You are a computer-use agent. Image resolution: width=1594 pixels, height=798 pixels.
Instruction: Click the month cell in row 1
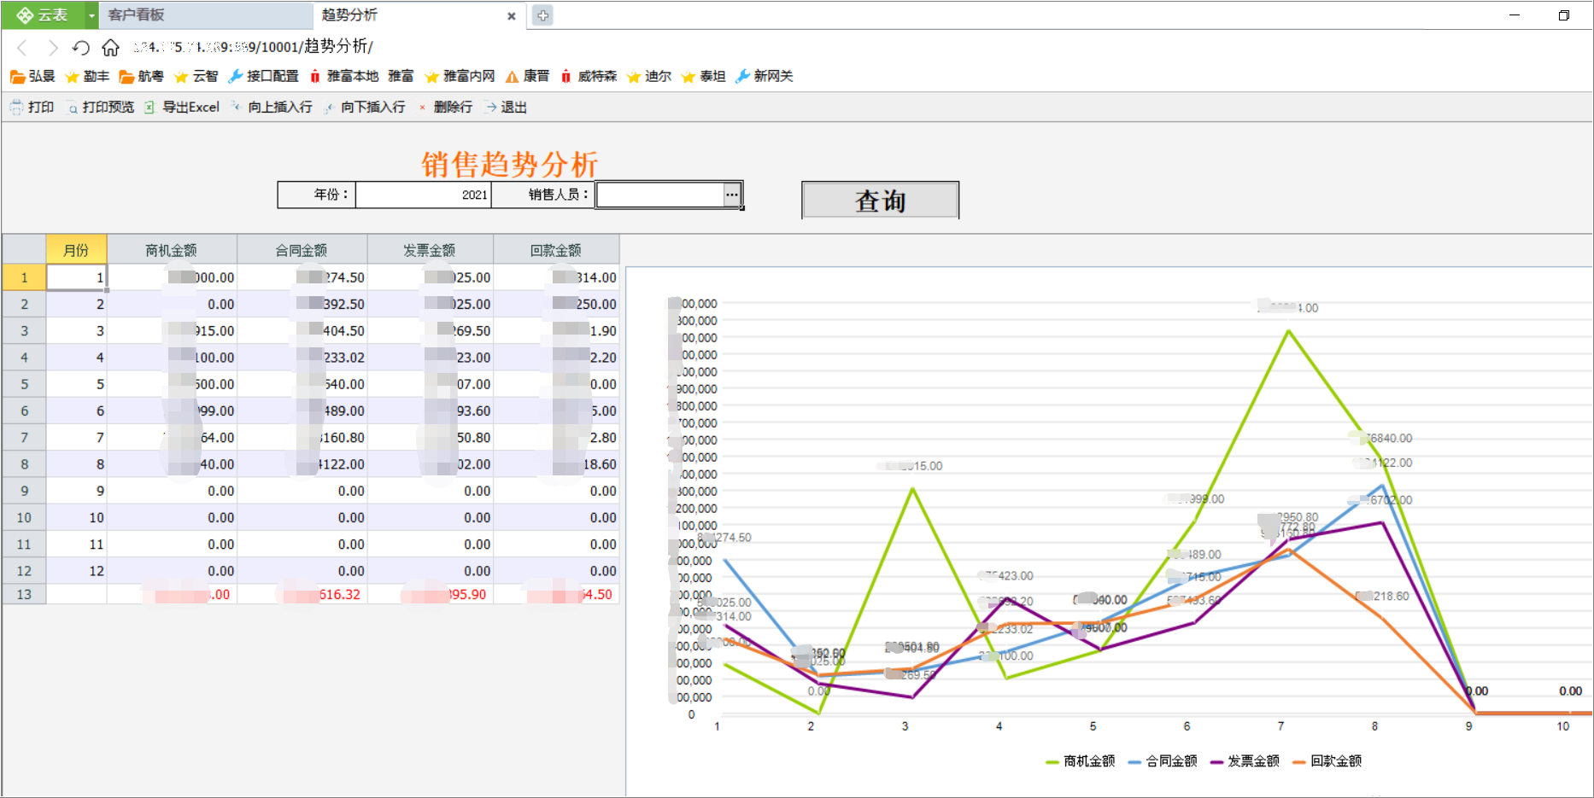(x=76, y=277)
